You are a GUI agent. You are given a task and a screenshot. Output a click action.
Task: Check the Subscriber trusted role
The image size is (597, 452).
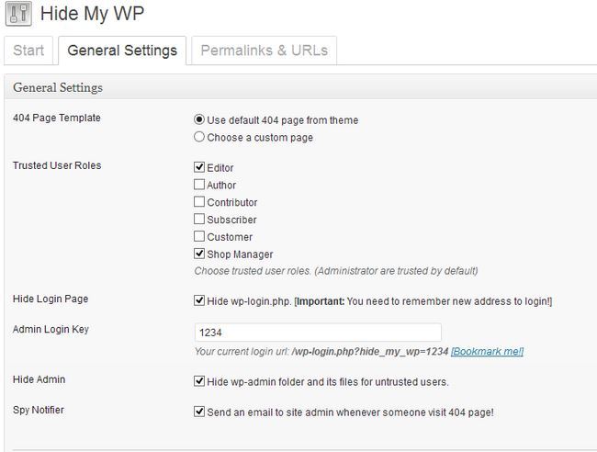199,219
